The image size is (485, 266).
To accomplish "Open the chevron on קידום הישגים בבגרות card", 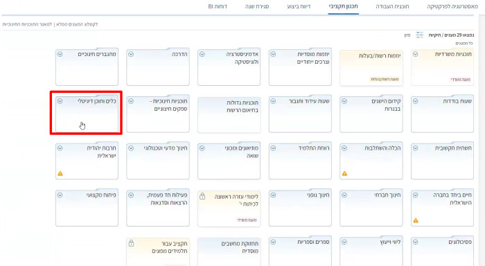I will click(x=344, y=101).
